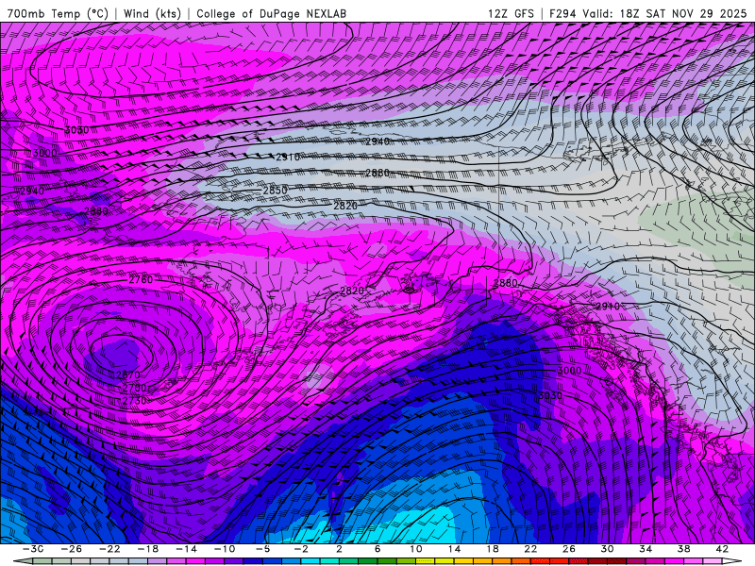Select the positive 22 colorbar value
Image resolution: width=755 pixels, height=566 pixels.
pyautogui.click(x=530, y=549)
